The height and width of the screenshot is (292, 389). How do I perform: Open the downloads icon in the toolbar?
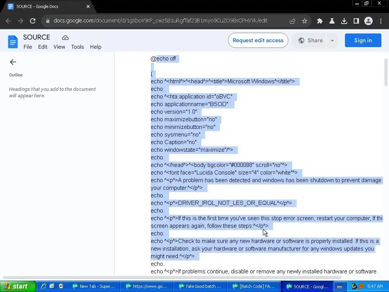tap(344, 21)
